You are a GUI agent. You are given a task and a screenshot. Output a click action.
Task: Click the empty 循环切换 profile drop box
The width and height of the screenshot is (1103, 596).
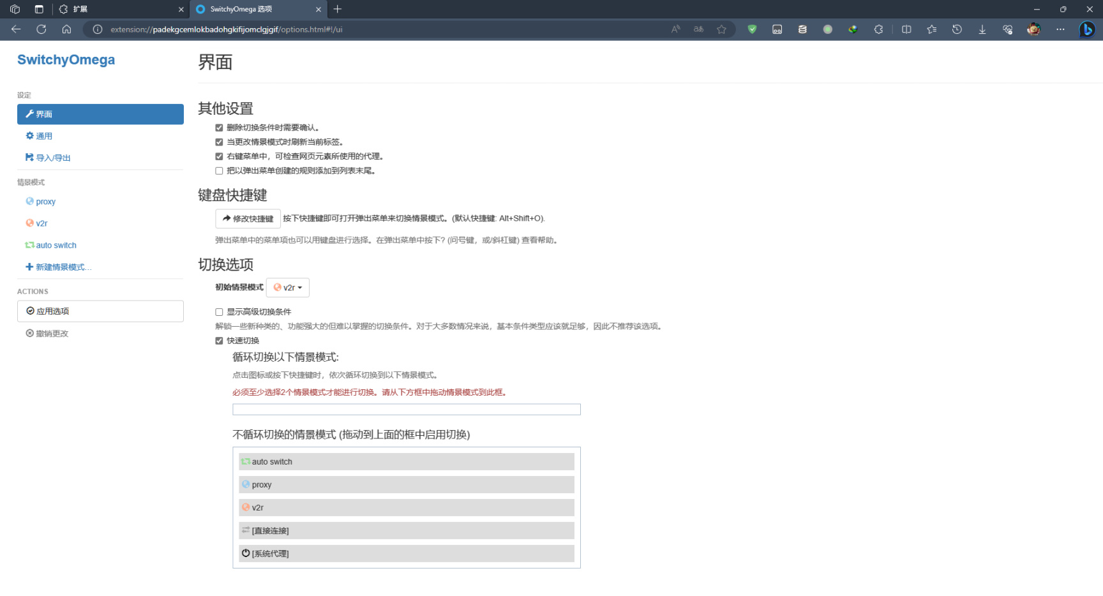407,410
